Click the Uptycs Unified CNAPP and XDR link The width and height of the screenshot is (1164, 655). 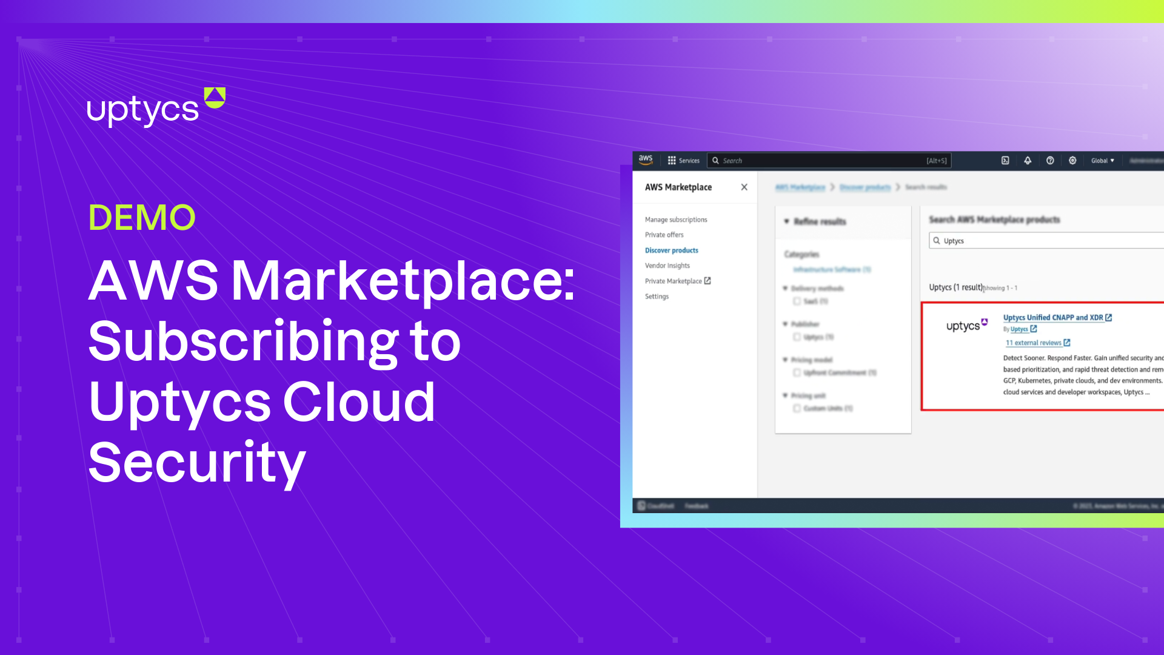1054,317
